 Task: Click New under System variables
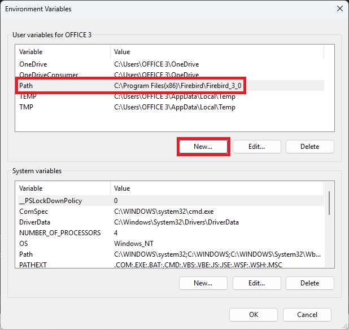point(203,283)
